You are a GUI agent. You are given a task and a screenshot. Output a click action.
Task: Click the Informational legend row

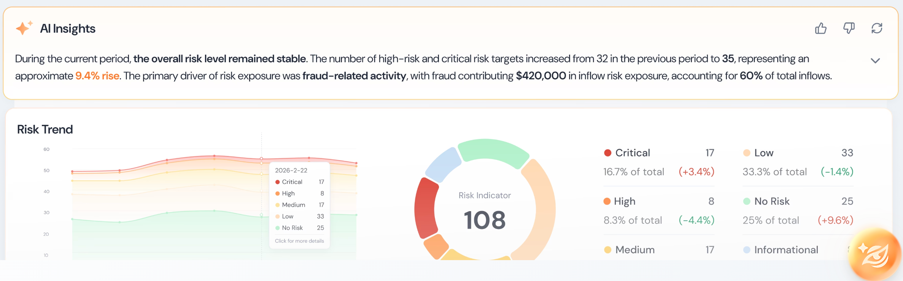[798, 250]
